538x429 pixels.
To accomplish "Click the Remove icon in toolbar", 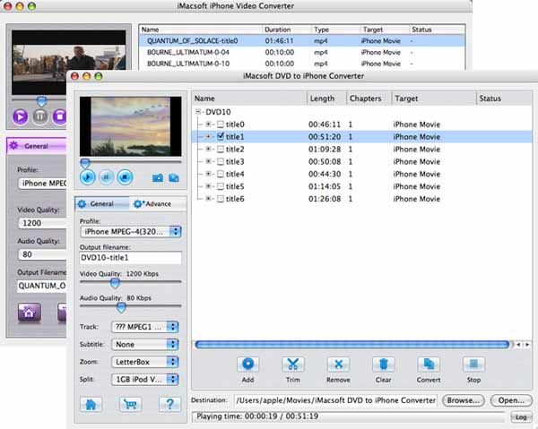I will (x=338, y=365).
